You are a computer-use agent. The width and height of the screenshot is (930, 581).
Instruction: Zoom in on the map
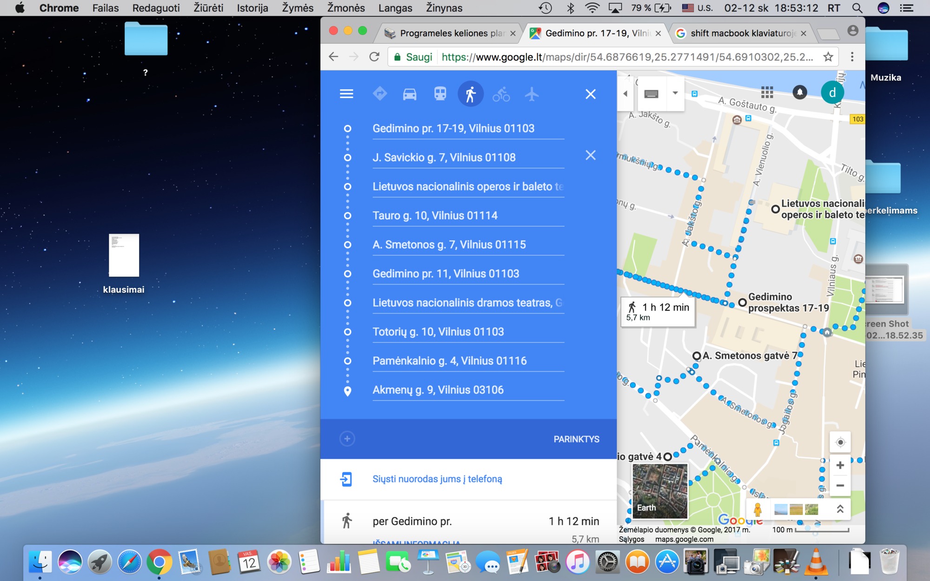pos(840,465)
